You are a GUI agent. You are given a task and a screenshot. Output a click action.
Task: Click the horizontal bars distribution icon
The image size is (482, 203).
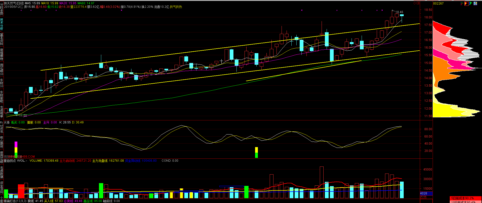pos(462,4)
